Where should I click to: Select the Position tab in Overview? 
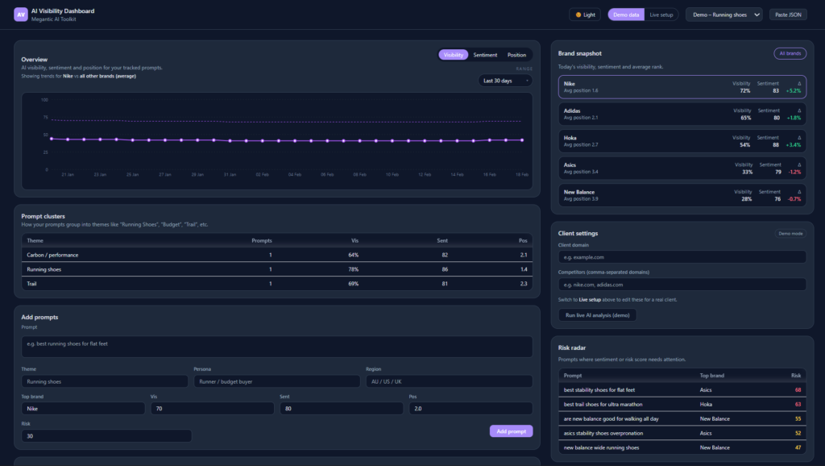516,55
